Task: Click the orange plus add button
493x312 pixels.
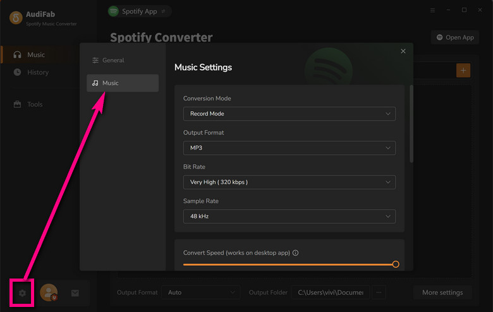Action: [x=463, y=70]
